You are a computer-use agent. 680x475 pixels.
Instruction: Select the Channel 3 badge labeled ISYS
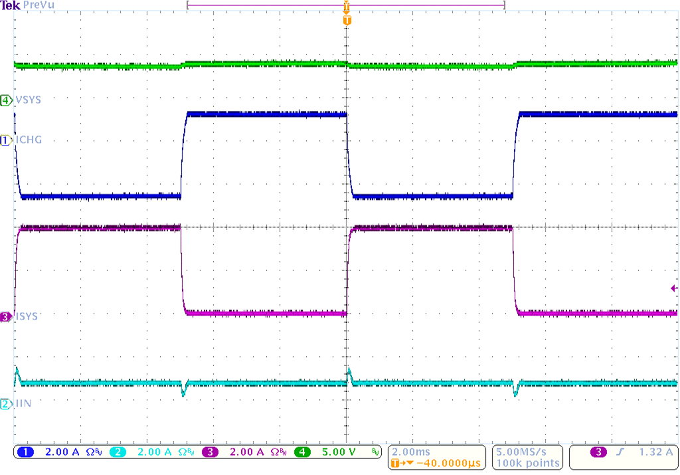pyautogui.click(x=5, y=317)
